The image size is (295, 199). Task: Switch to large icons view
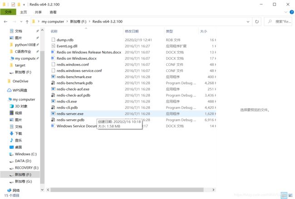click(290, 195)
